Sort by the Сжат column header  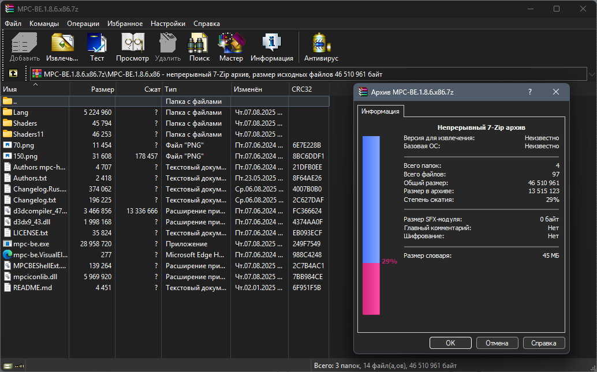pyautogui.click(x=139, y=89)
